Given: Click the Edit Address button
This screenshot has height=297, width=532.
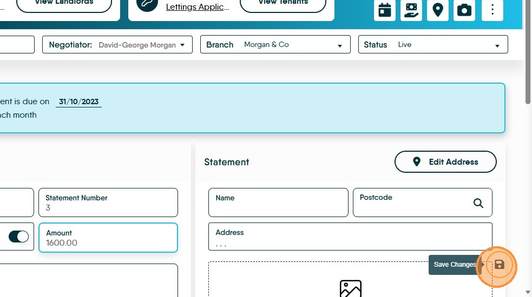Looking at the screenshot, I should point(445,162).
